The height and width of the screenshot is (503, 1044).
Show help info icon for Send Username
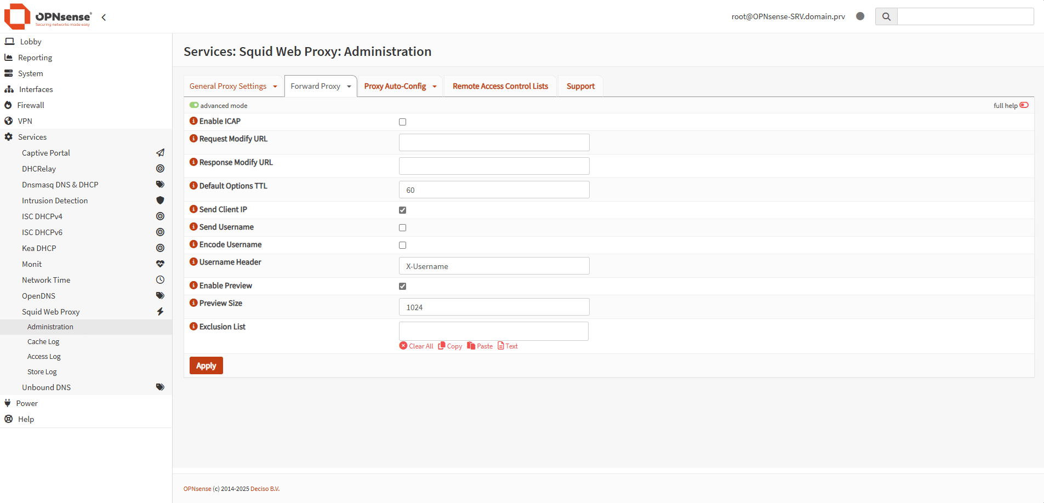(193, 227)
